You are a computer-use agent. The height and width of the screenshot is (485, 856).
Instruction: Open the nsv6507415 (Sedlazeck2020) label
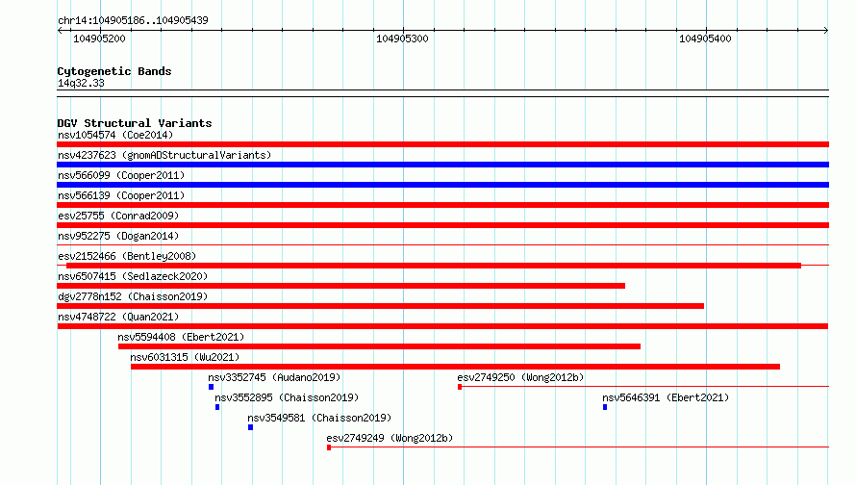click(133, 276)
